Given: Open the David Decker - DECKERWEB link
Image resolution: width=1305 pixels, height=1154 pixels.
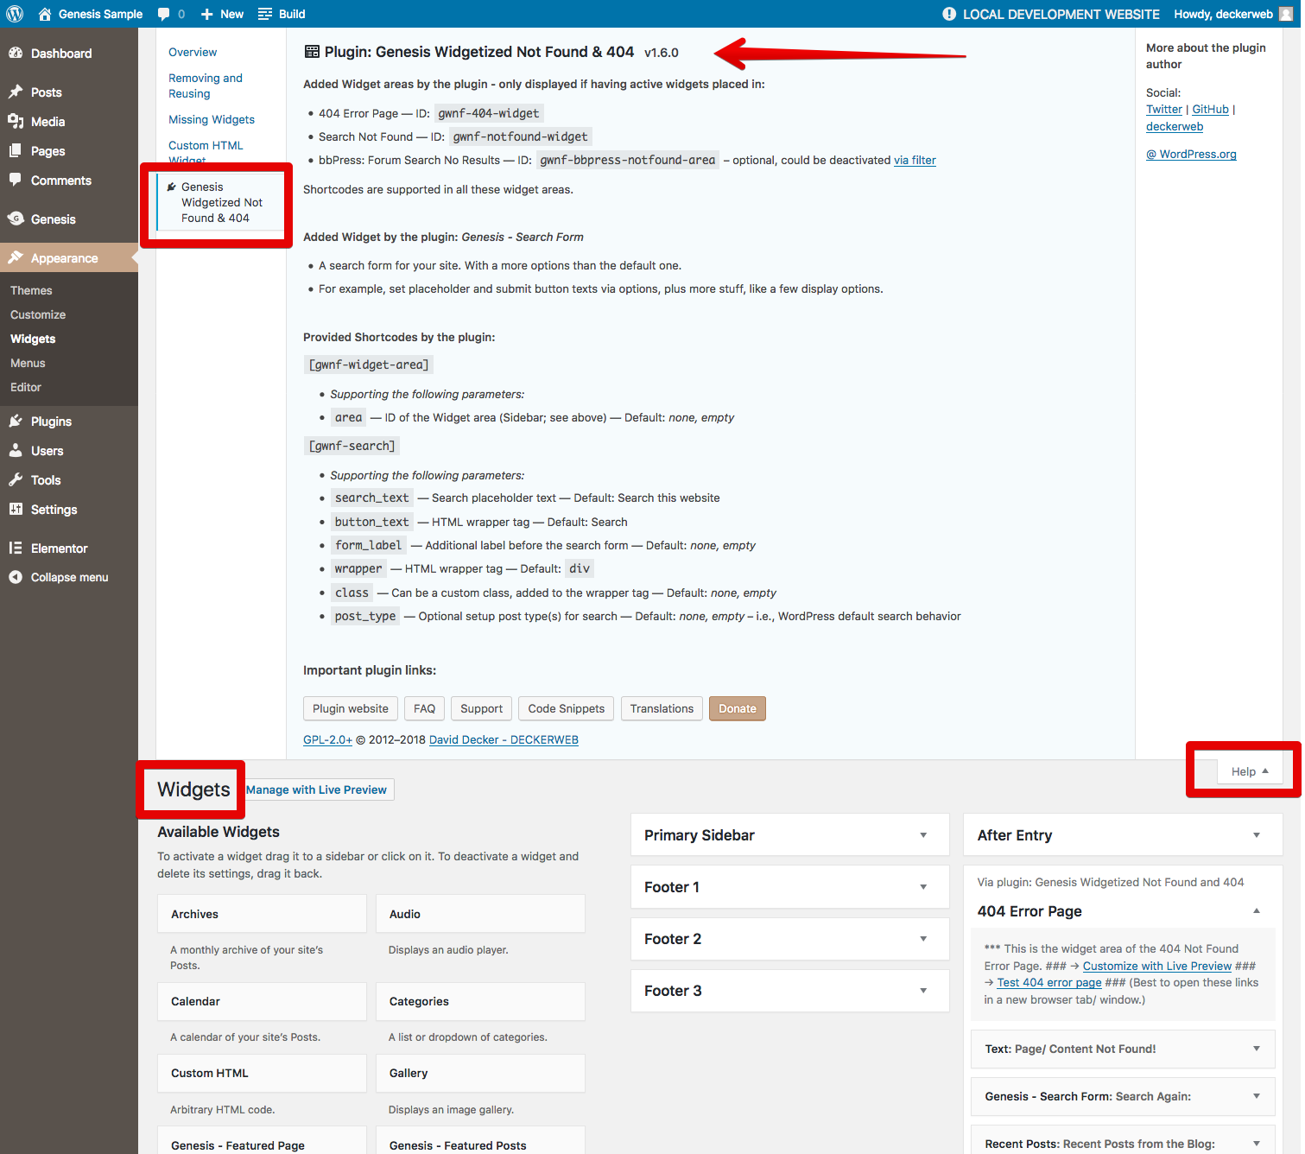Looking at the screenshot, I should click(504, 739).
